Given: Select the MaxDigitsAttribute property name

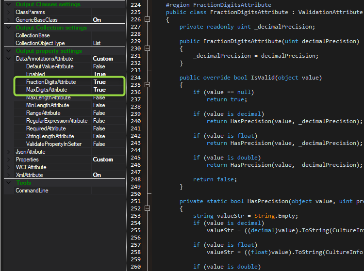Looking at the screenshot, I should [x=47, y=90].
